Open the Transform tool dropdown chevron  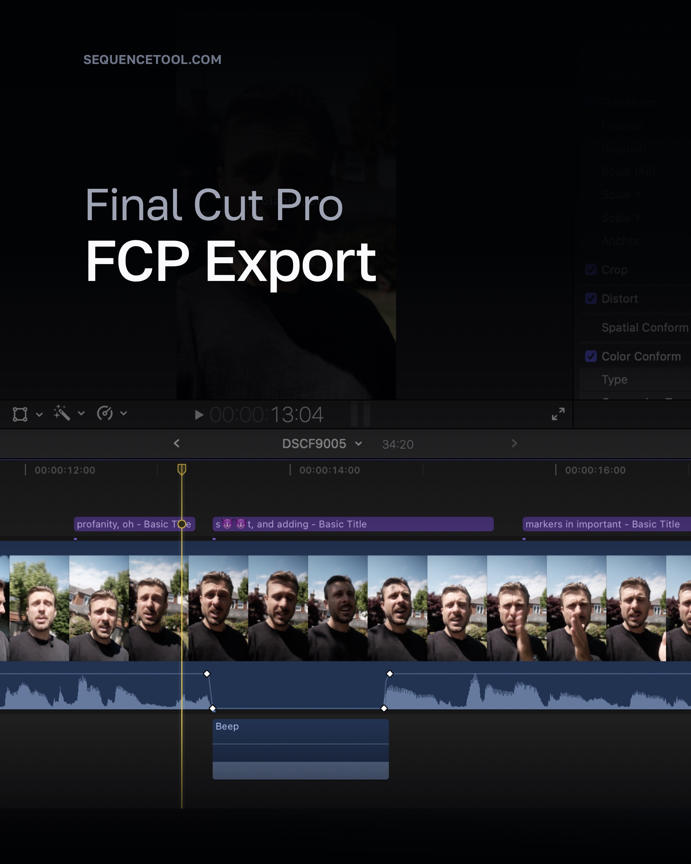[39, 414]
